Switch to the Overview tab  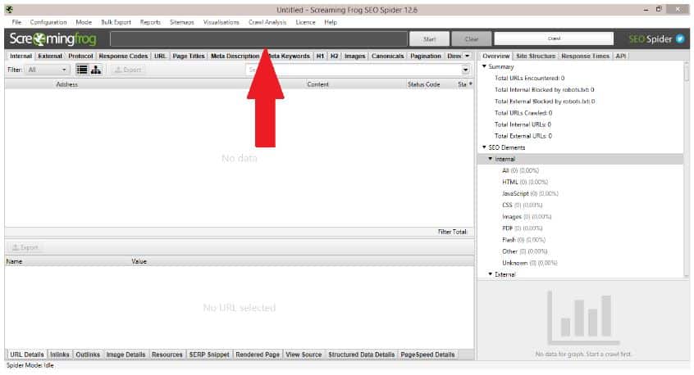point(495,56)
